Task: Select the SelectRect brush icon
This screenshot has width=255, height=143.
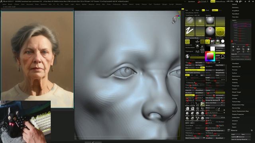Action: pos(192,104)
